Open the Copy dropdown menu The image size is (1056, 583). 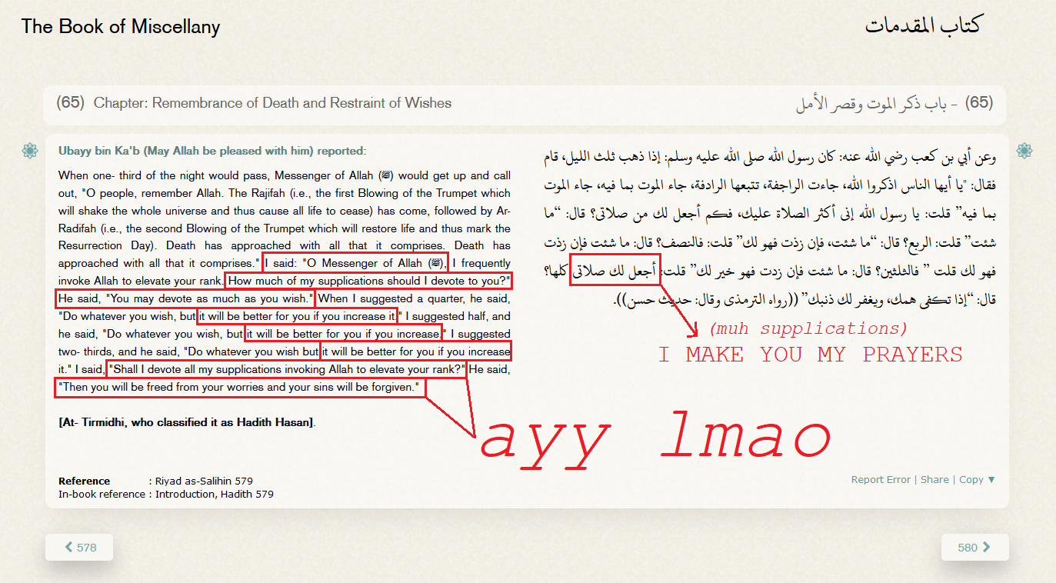977,479
